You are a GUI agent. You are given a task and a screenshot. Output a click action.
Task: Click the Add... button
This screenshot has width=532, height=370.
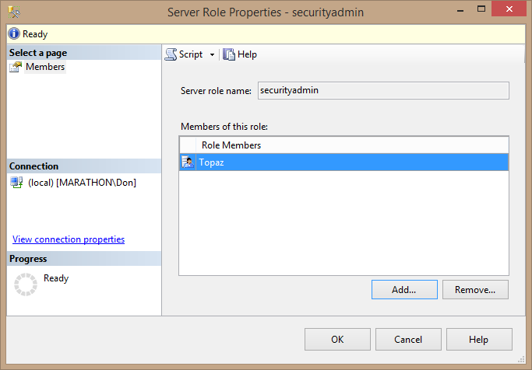(x=403, y=290)
